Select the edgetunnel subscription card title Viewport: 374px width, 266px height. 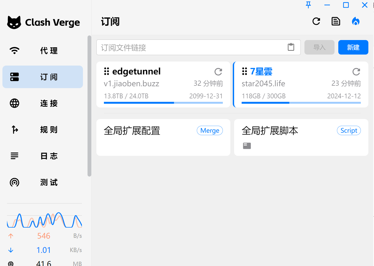tap(136, 71)
